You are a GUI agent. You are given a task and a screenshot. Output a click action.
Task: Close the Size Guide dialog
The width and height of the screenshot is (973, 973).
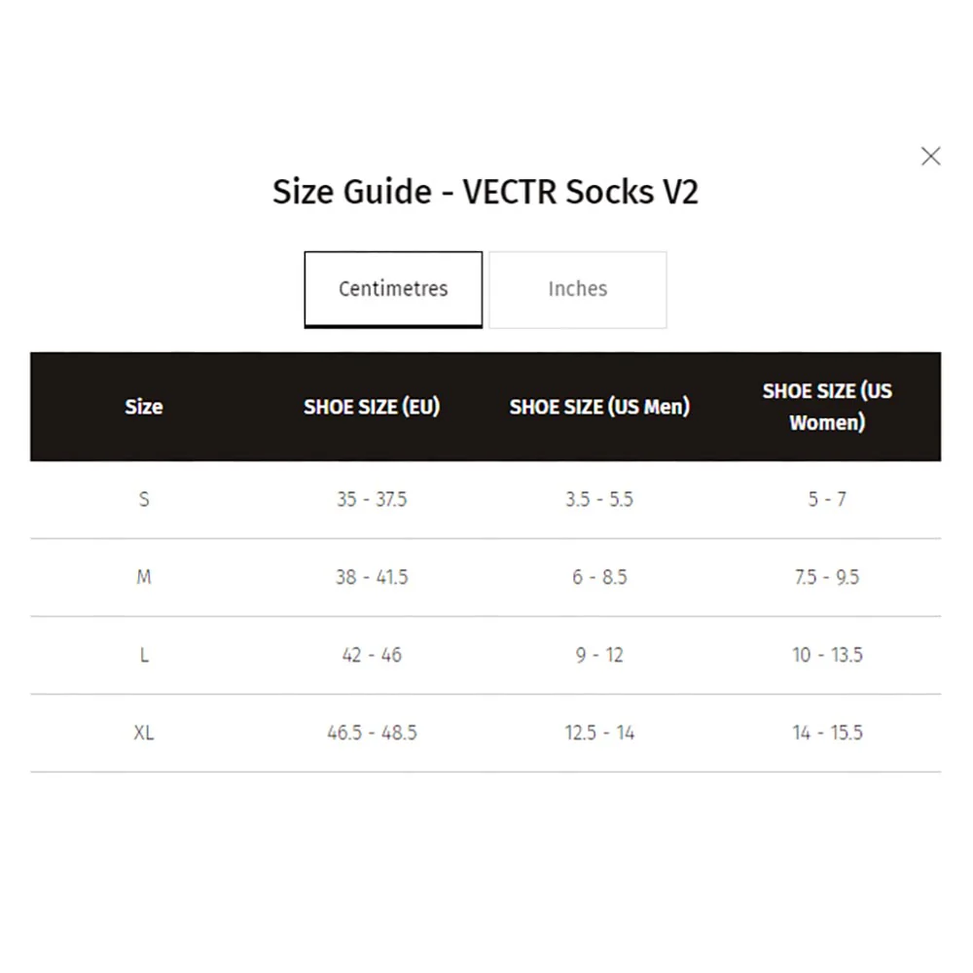(x=931, y=156)
